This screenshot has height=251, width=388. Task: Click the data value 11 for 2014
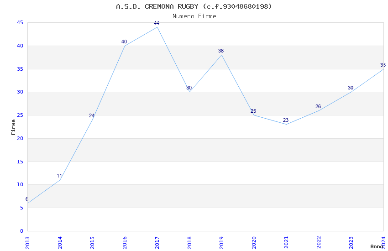click(x=59, y=176)
